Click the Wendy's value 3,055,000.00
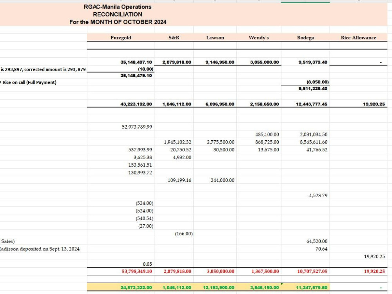 click(x=265, y=62)
